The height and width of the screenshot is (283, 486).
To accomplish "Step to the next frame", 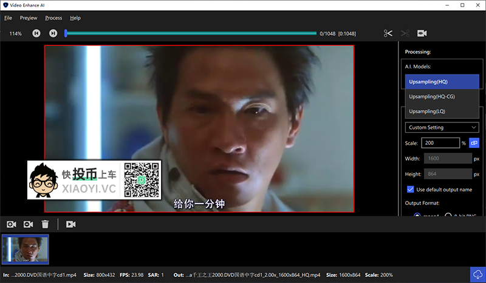I will tap(53, 33).
